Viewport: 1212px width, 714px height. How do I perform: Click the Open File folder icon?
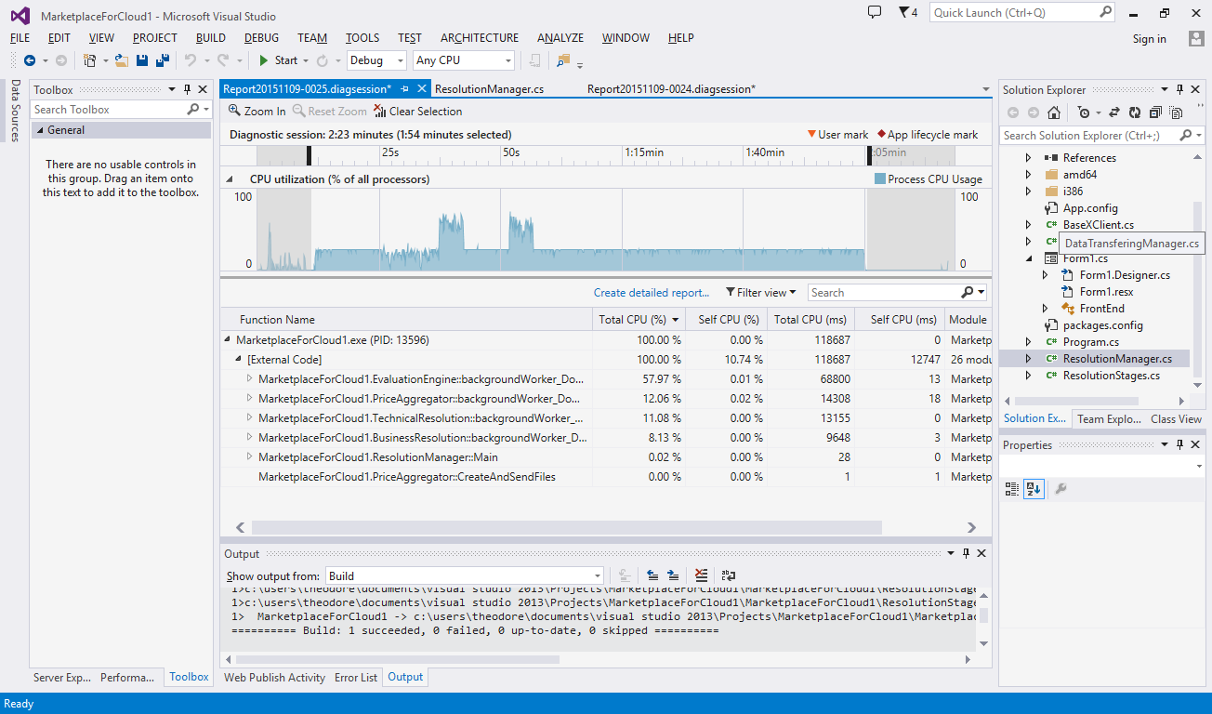tap(121, 60)
